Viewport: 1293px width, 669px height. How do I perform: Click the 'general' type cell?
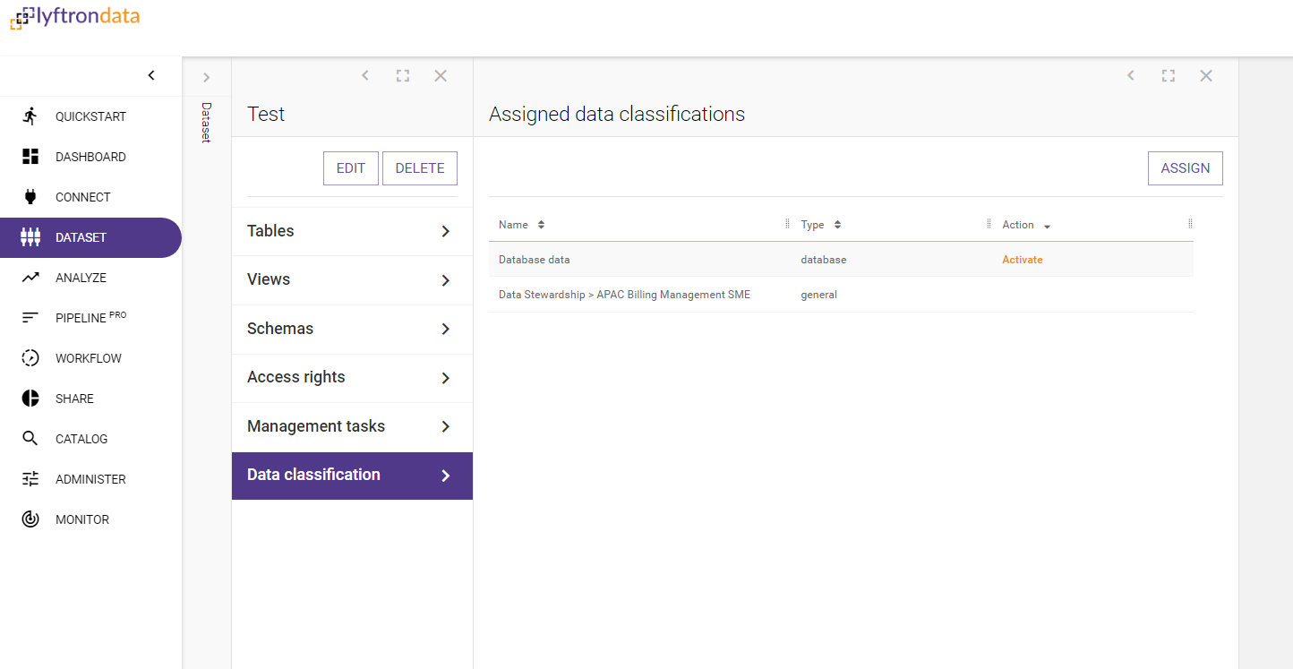point(818,295)
